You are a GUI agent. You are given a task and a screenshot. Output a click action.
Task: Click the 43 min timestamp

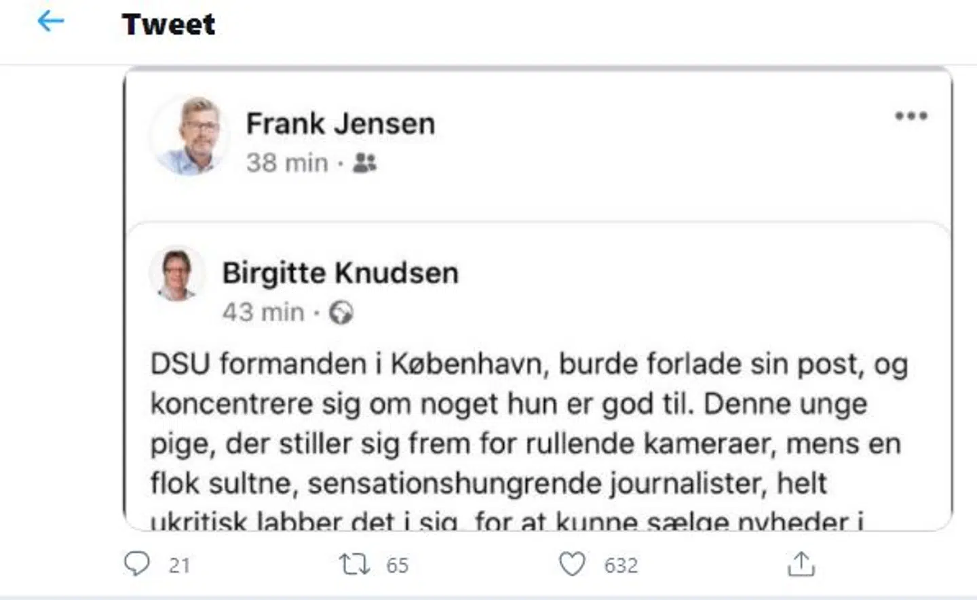tap(263, 312)
